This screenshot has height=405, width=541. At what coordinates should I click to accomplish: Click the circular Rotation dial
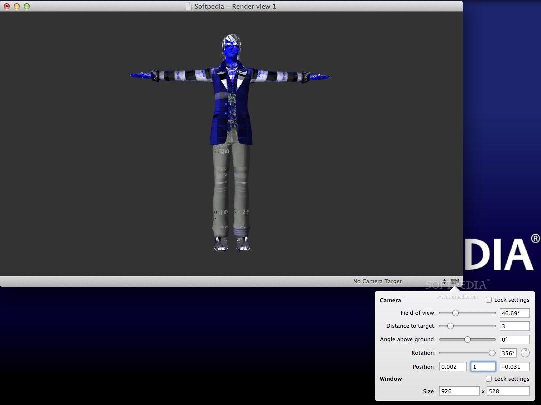point(525,353)
